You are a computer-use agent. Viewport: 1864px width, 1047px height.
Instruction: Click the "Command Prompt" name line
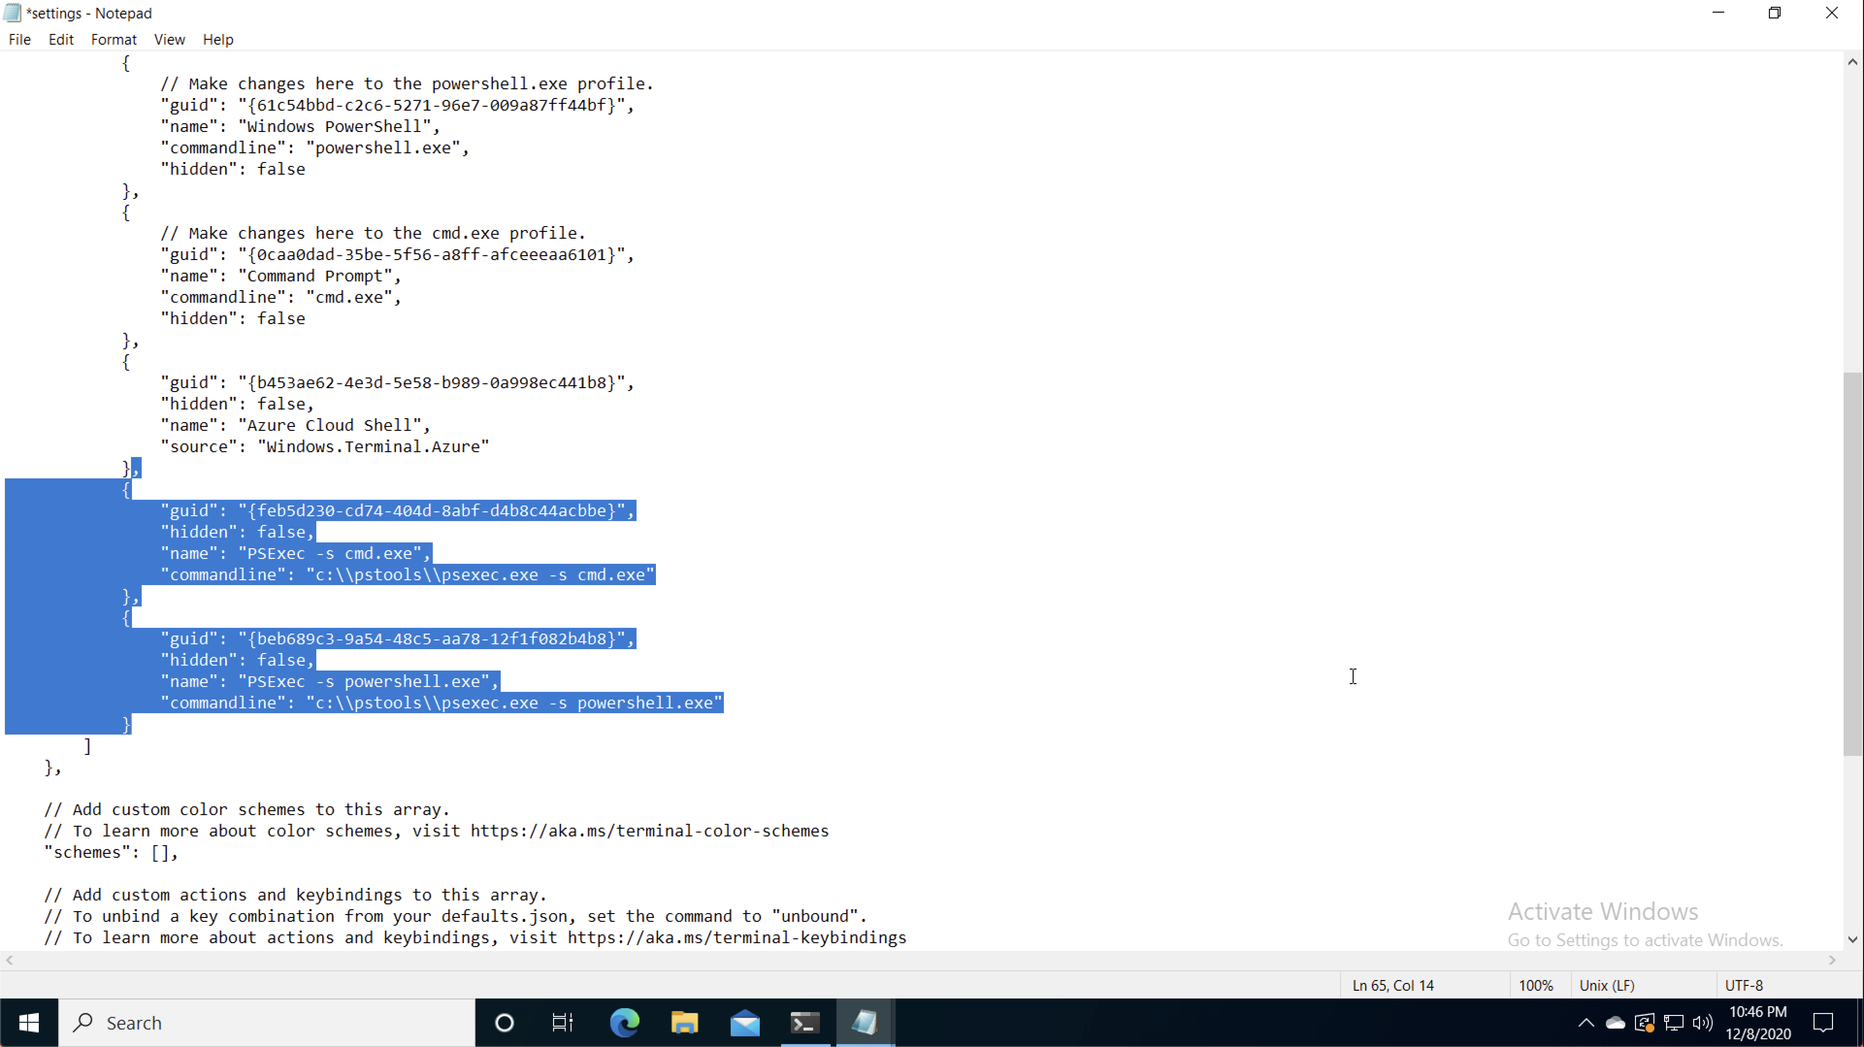281,277
